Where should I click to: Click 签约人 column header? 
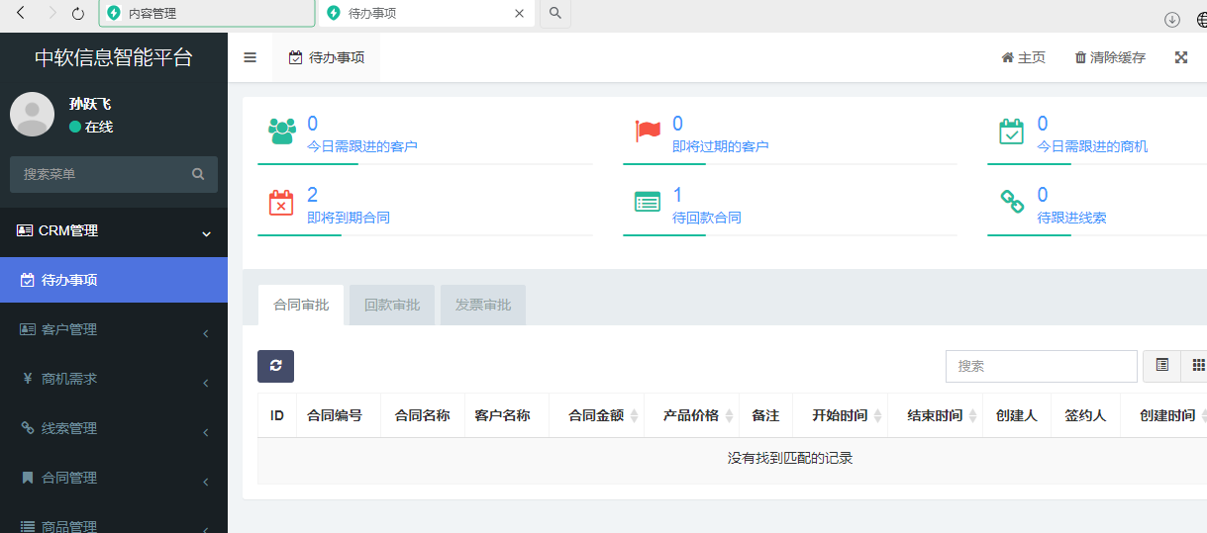pos(1085,415)
